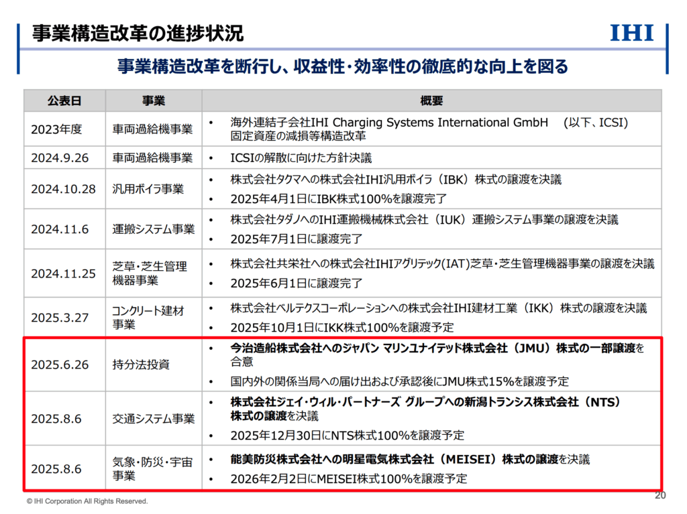
Task: Click the line 2026年2月2日にMEISEI株式100%を譲渡予定
Action: point(349,478)
